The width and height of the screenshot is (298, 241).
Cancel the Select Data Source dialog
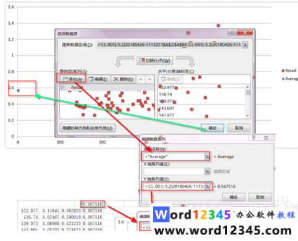(x=239, y=128)
